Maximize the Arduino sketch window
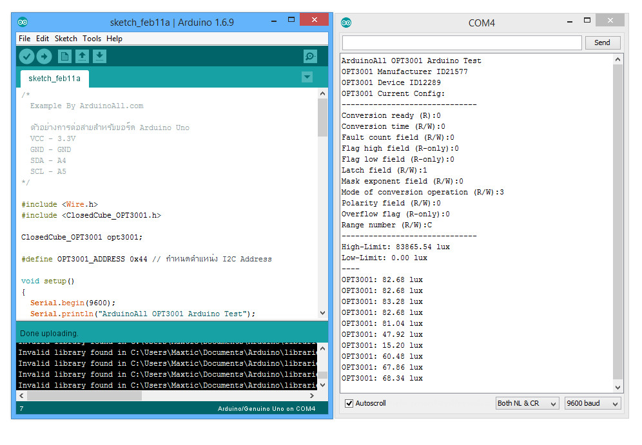This screenshot has height=445, width=642. pos(291,19)
